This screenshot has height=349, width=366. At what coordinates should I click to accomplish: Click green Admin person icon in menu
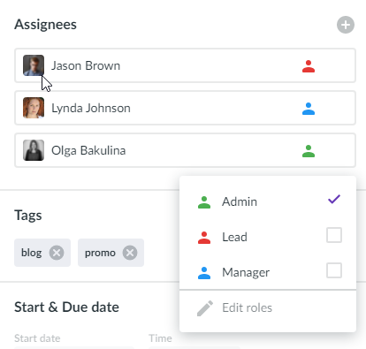pos(204,202)
